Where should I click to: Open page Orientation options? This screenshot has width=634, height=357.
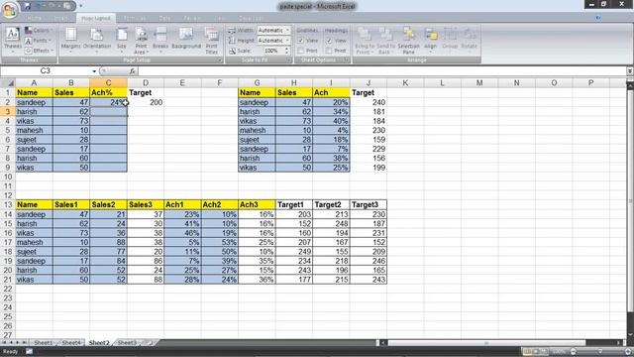click(97, 41)
